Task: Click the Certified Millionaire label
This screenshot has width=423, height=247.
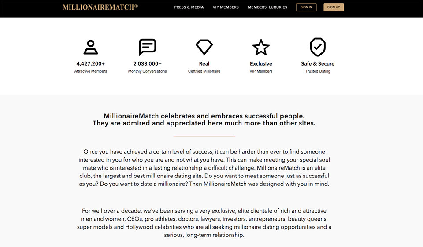Action: (x=204, y=71)
